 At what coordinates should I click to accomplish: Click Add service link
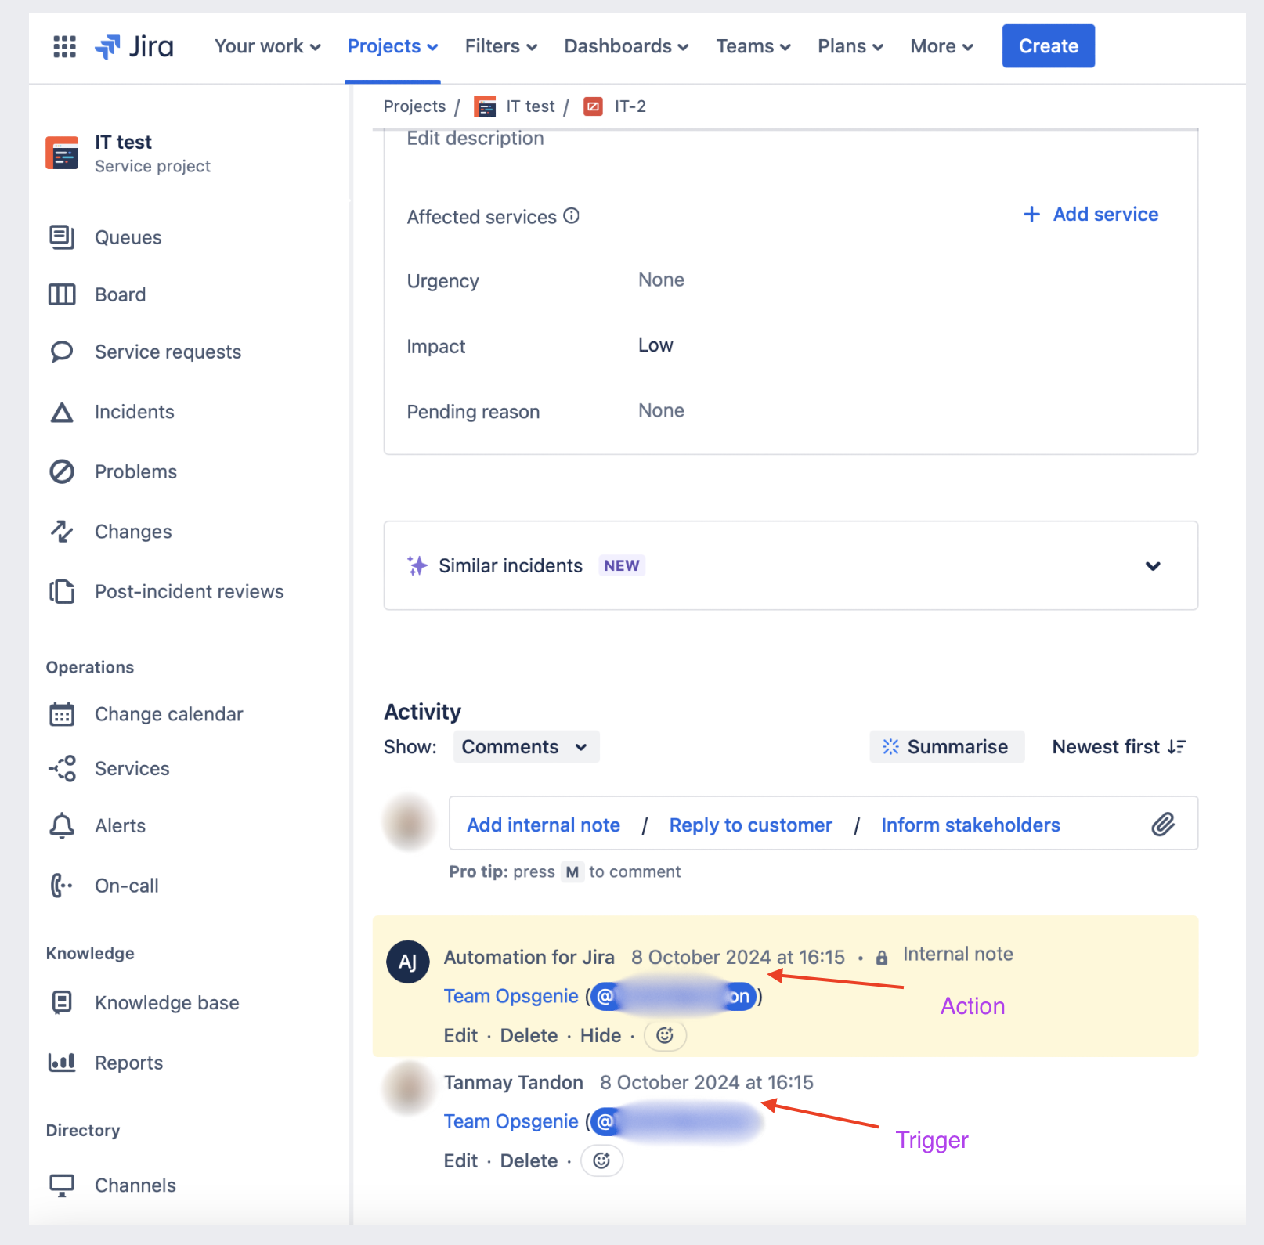(x=1091, y=214)
